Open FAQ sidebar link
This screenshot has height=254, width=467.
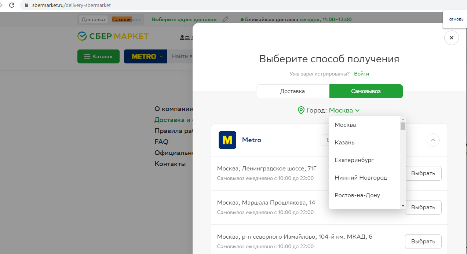[x=161, y=142]
